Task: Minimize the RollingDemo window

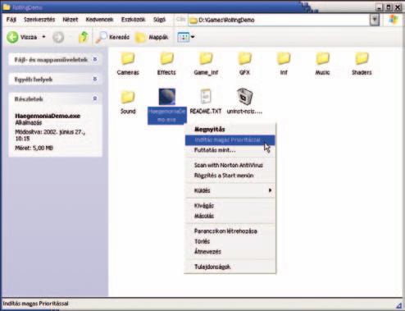Action: tap(380, 7)
